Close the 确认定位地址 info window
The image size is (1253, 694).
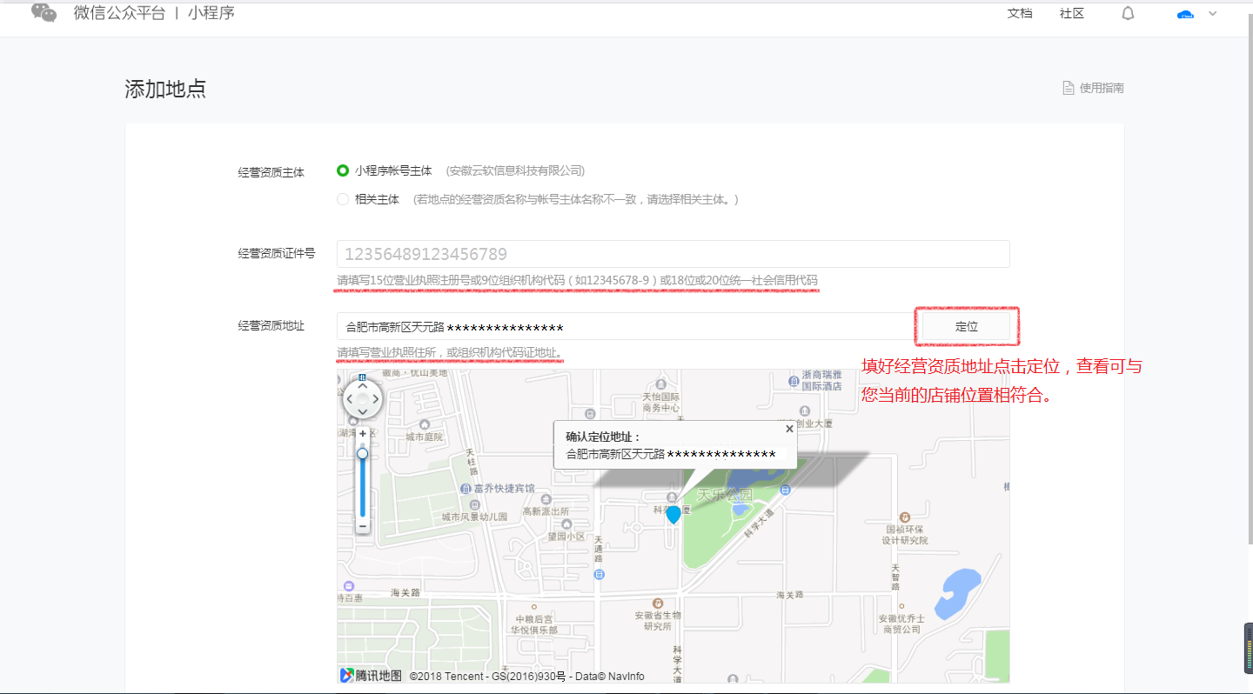tap(789, 428)
